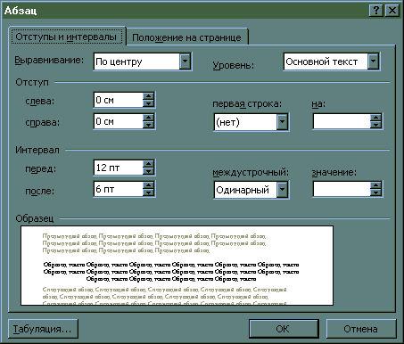Open the Табуляция... settings button

pyautogui.click(x=43, y=329)
